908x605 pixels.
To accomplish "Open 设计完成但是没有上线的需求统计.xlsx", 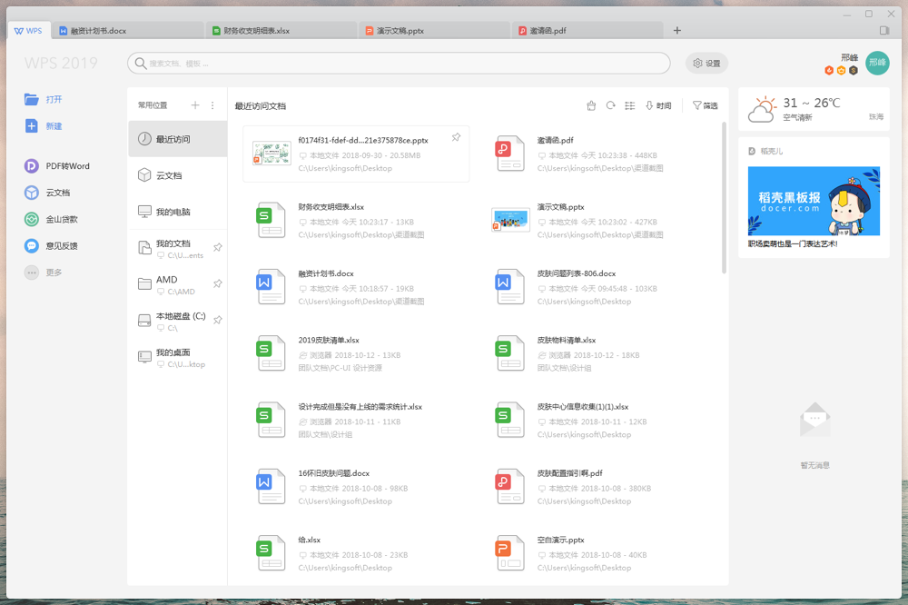I will (x=356, y=420).
